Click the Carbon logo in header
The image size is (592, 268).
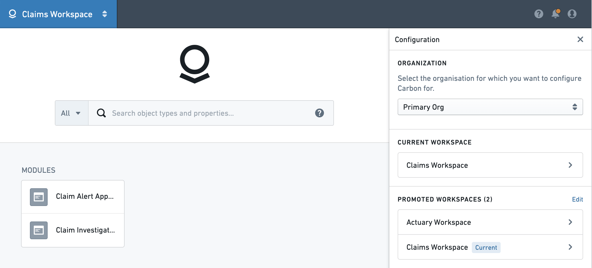click(12, 14)
